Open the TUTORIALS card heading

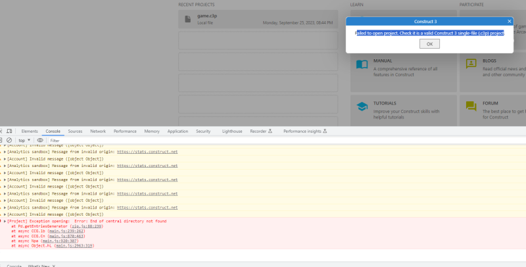385,103
